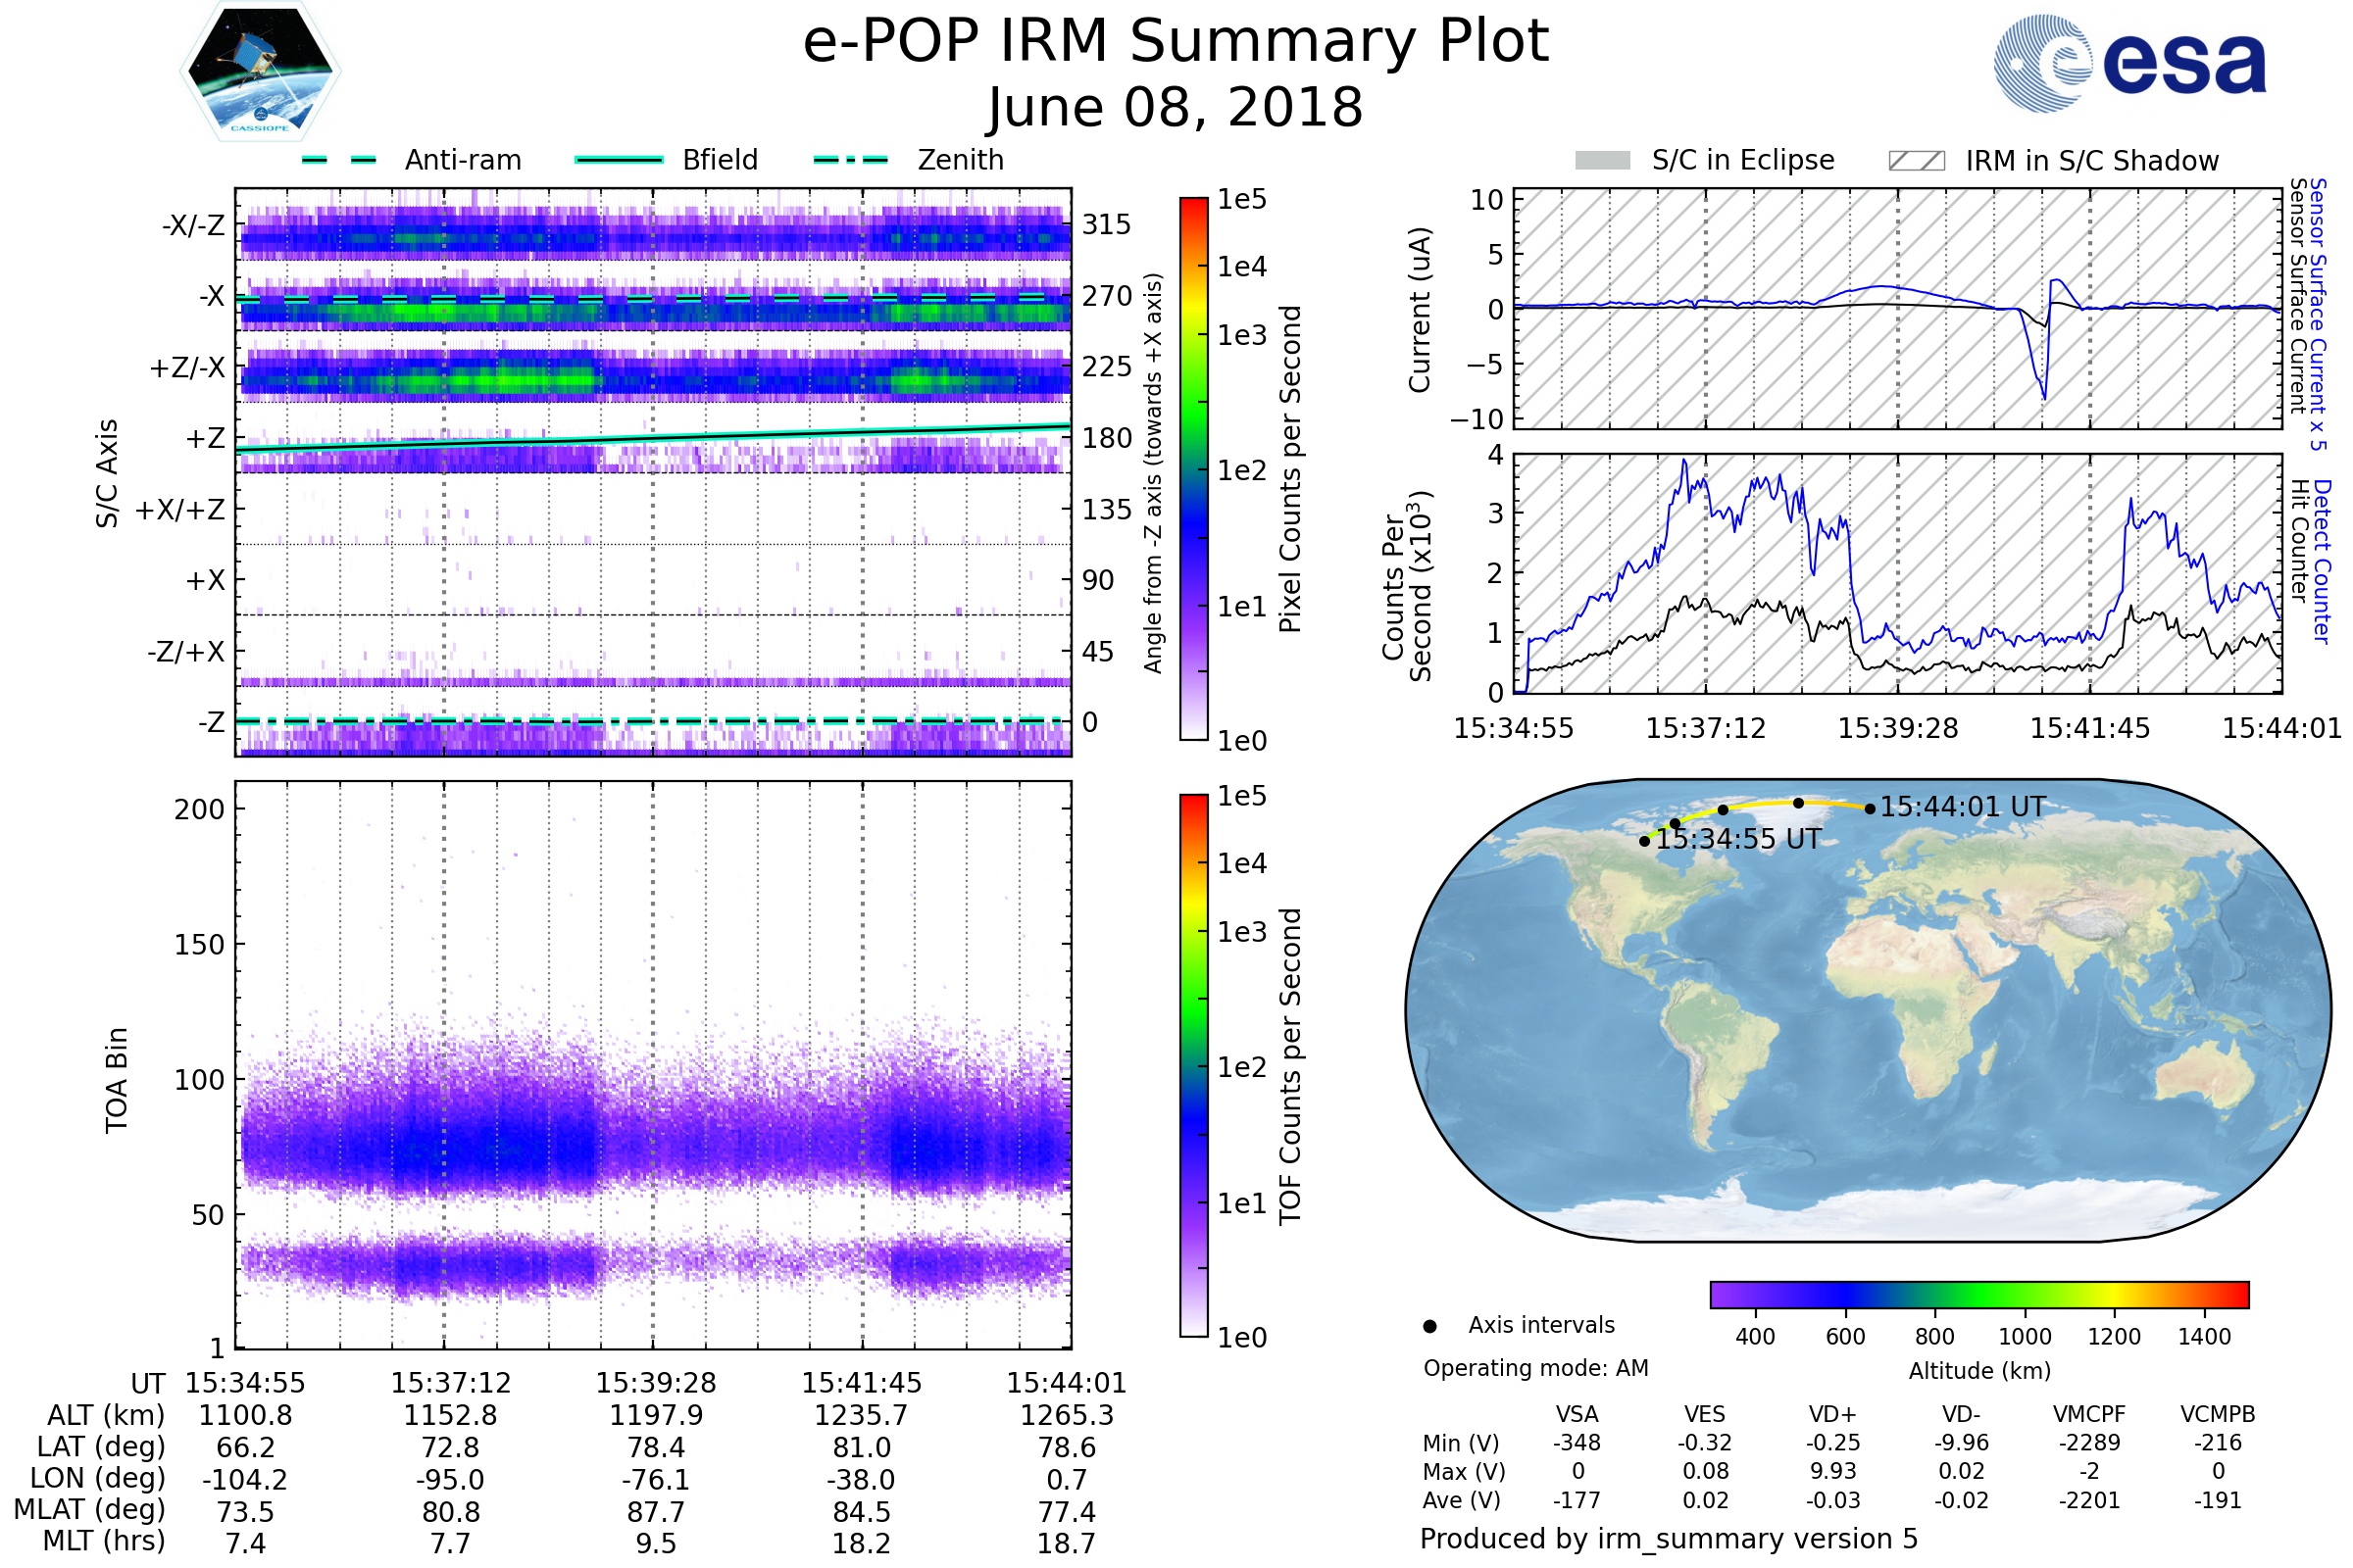
Task: Click the Bfield solid legend line
Action: click(620, 160)
